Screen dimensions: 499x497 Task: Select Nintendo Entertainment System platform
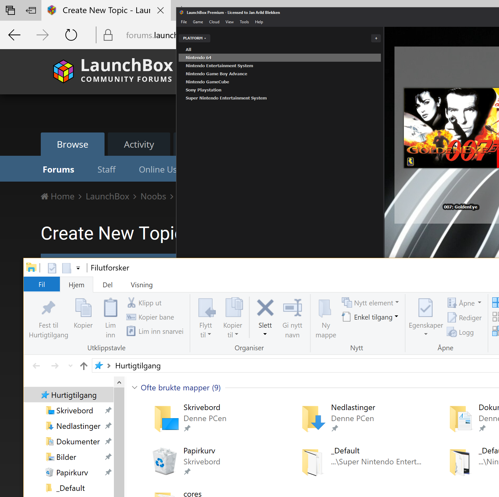280,66
